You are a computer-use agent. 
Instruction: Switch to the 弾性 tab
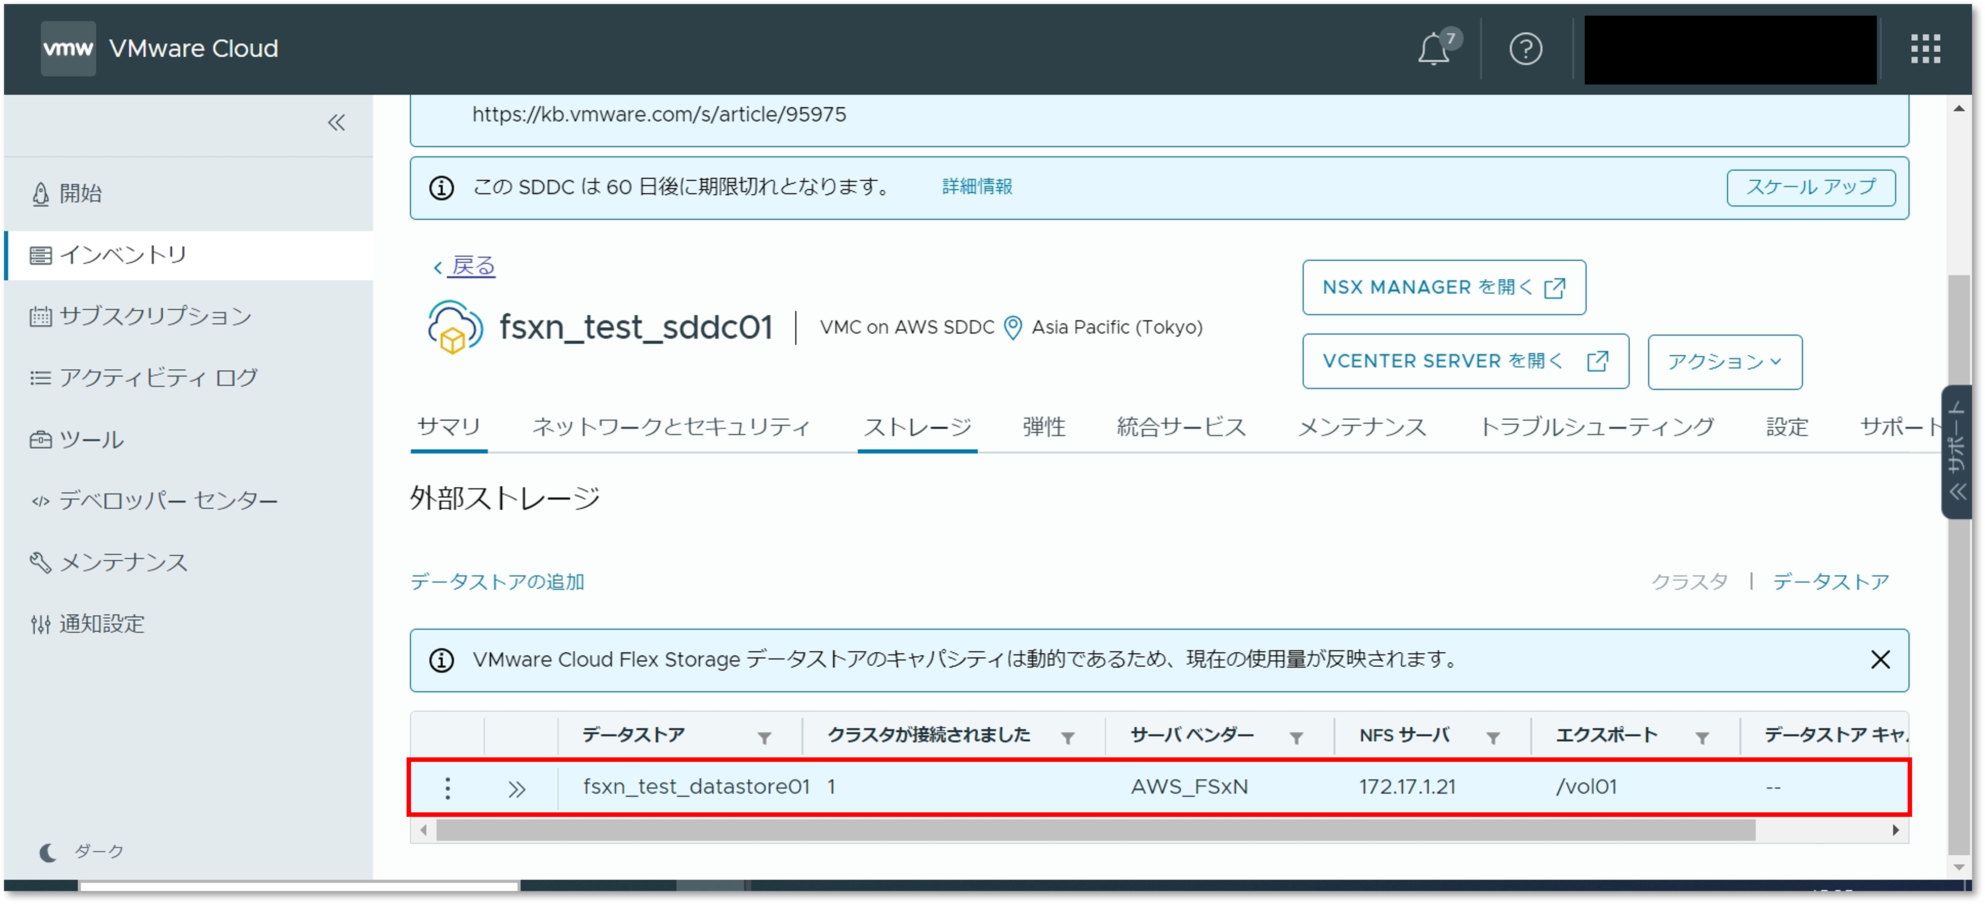(1043, 427)
